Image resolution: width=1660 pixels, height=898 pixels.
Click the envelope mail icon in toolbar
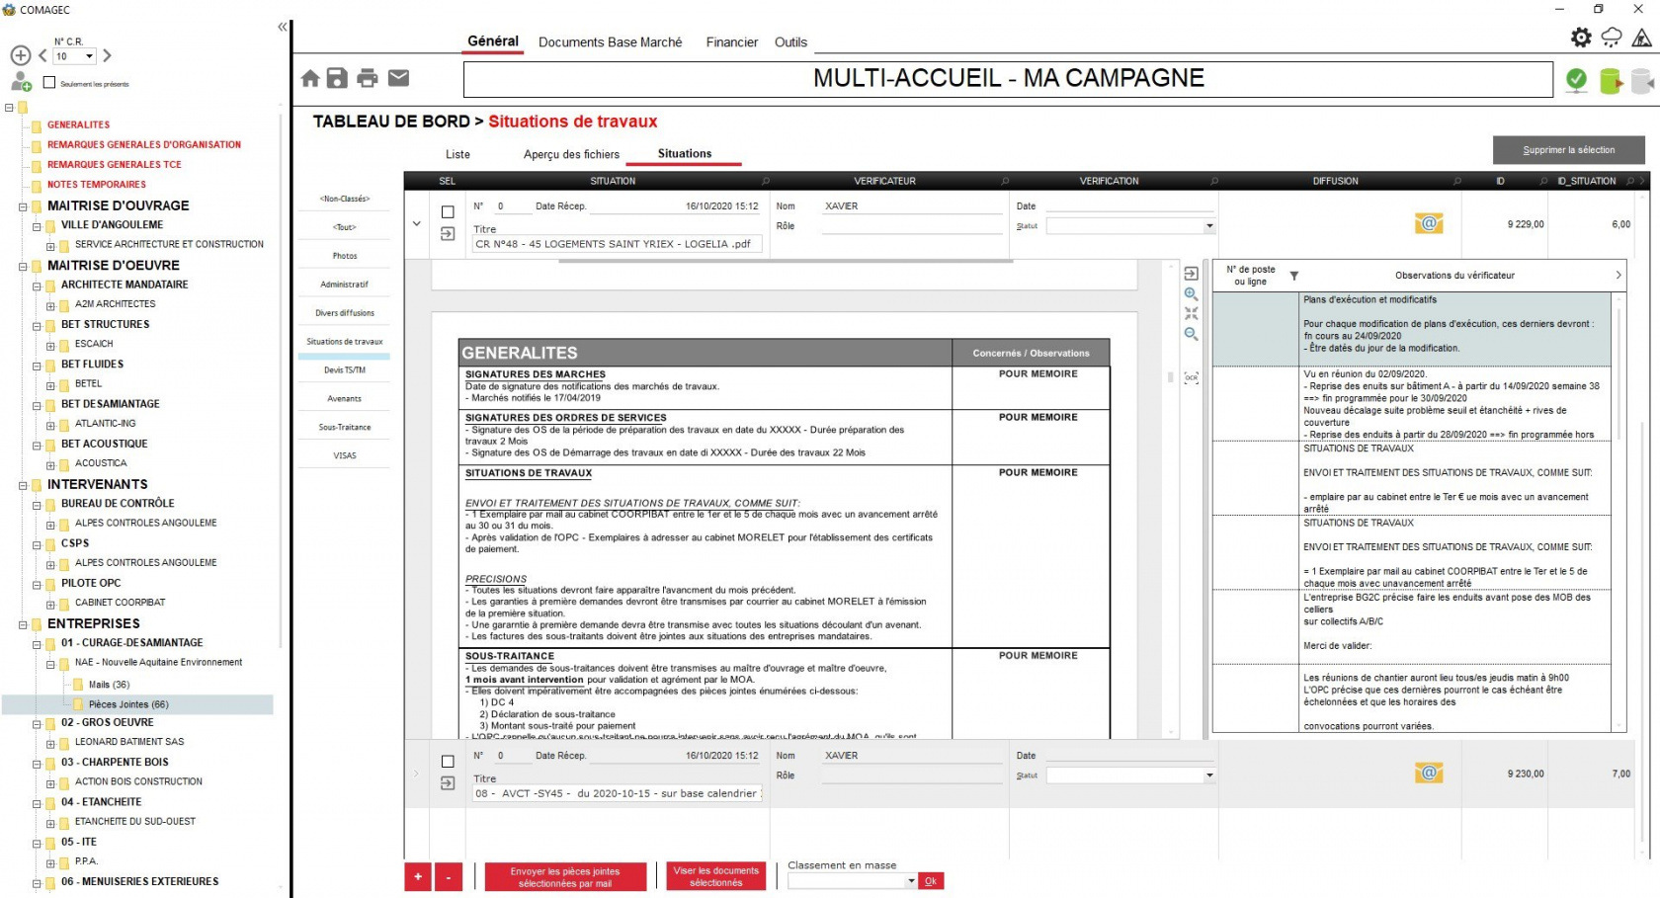[x=398, y=78]
